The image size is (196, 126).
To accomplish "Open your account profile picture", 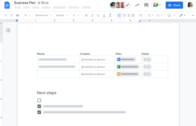I will click(190, 5).
